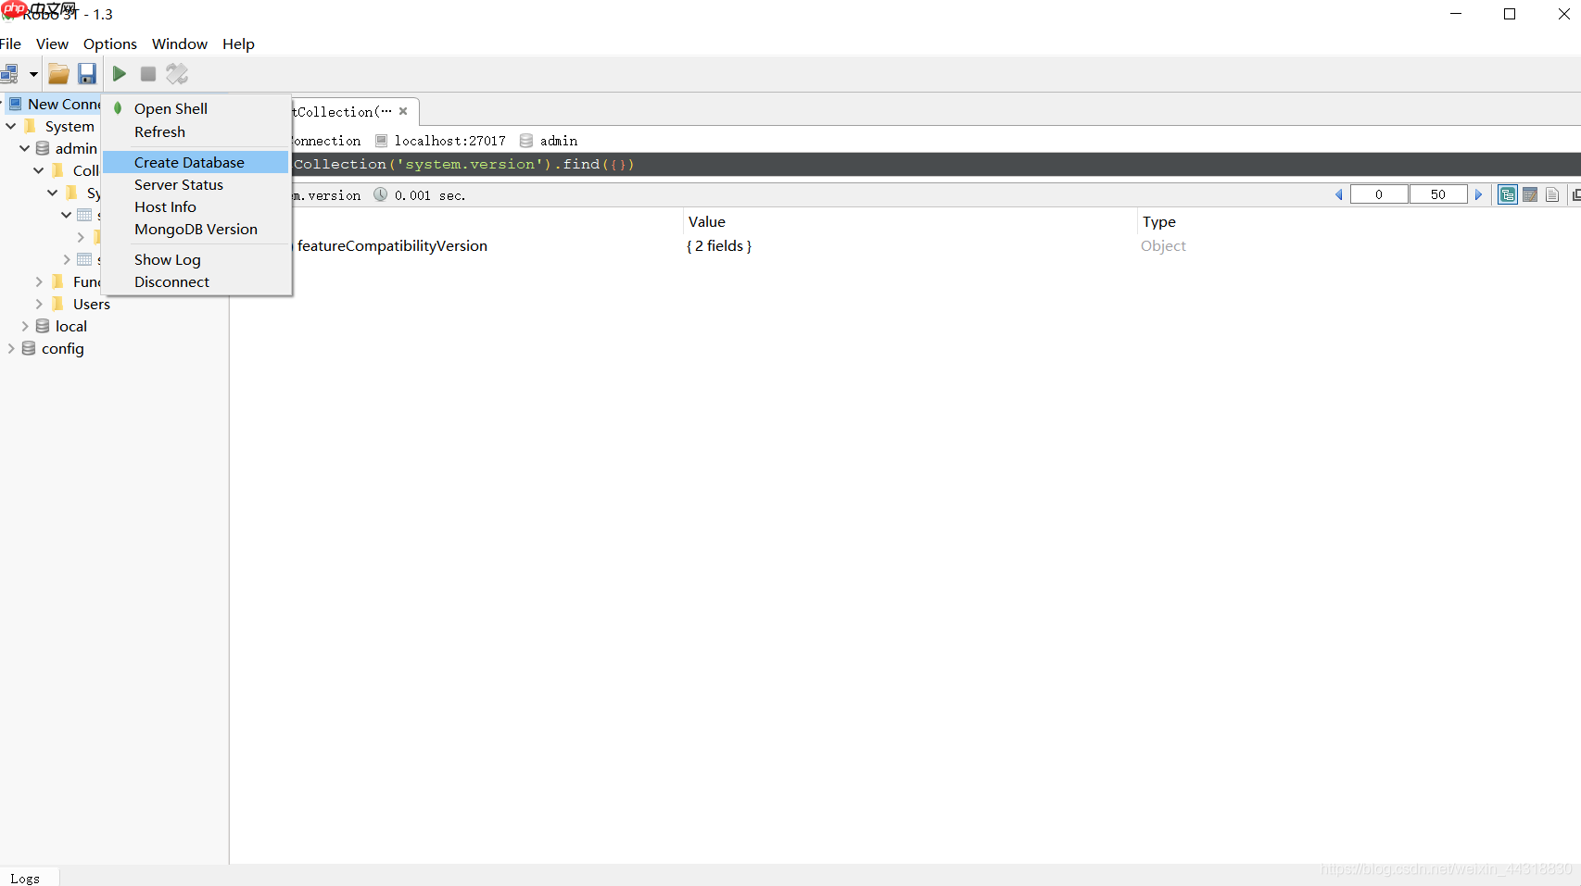Click the Value column header

coord(707,221)
